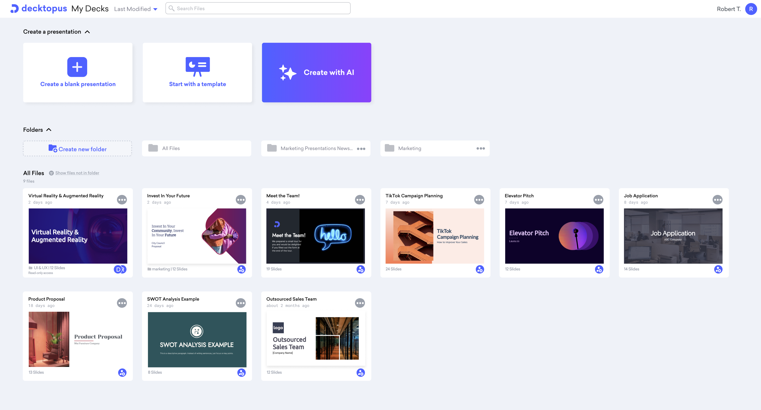The height and width of the screenshot is (410, 761).
Task: Click the plus icon for blank presentation
Action: click(77, 67)
